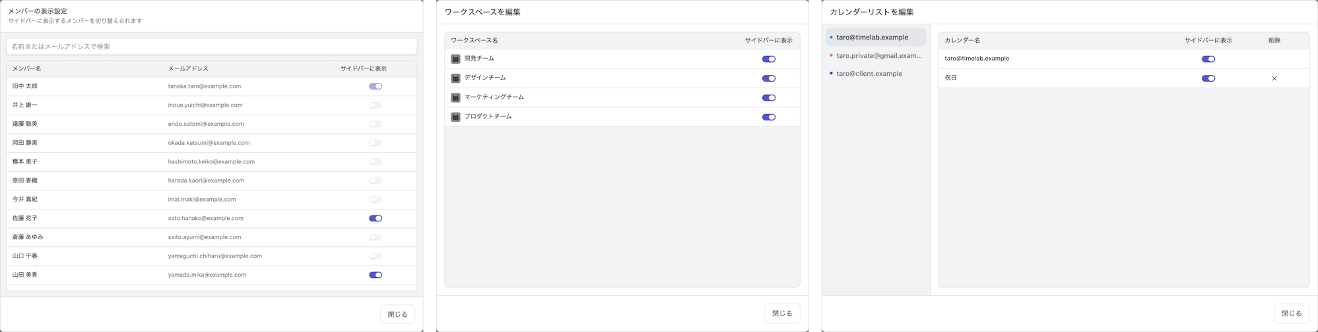Screen dimensions: 1318x332
Task: Click the 祝日 calendar name
Action: pyautogui.click(x=950, y=78)
